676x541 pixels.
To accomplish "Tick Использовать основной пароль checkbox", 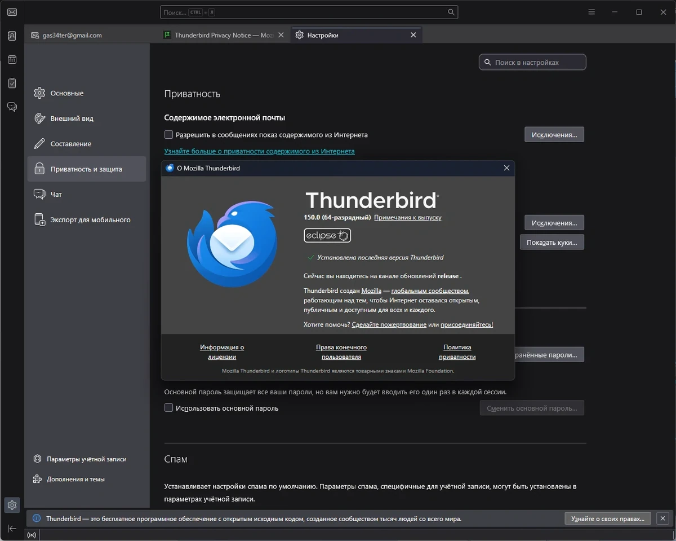I will coord(168,408).
